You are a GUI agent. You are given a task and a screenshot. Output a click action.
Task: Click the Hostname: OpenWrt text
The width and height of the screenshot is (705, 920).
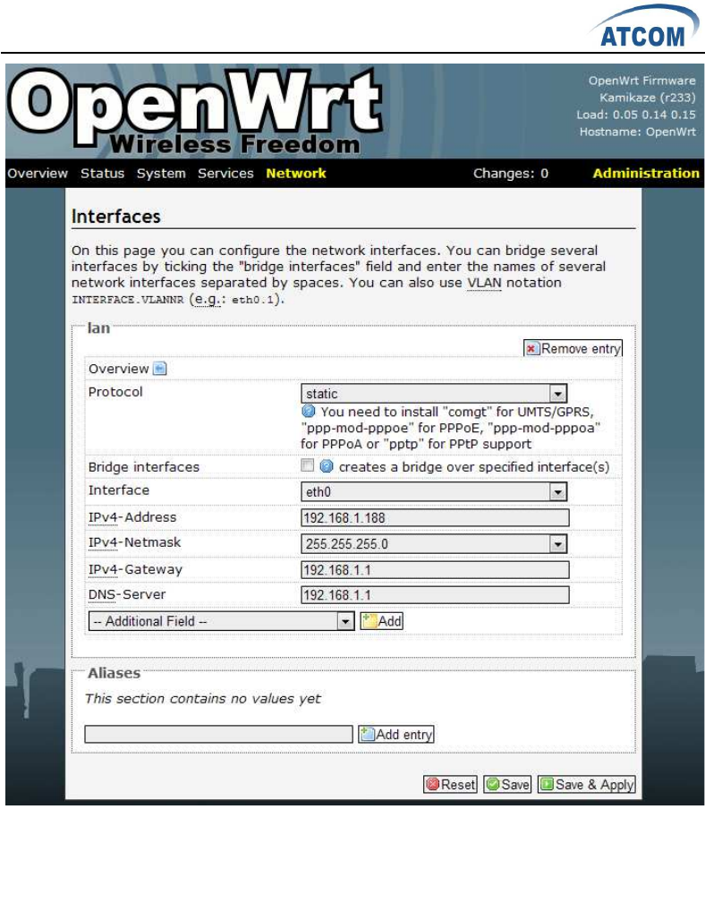pos(638,132)
